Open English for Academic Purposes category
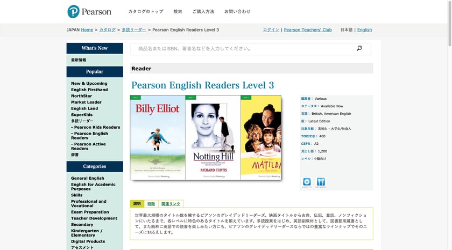Image resolution: width=452 pixels, height=250 pixels. 93,187
